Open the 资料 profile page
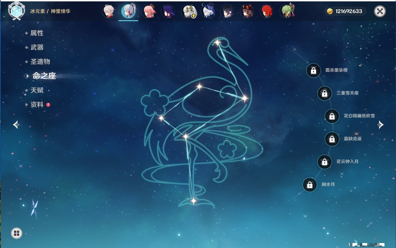This screenshot has height=248, width=396. coord(37,105)
